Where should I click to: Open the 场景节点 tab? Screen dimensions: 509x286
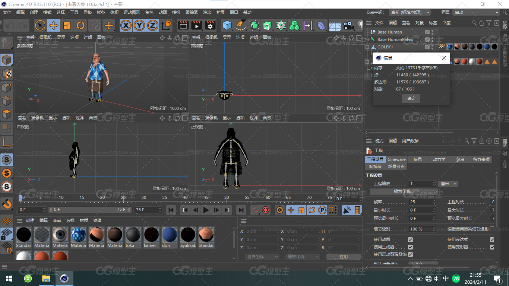pos(396,166)
